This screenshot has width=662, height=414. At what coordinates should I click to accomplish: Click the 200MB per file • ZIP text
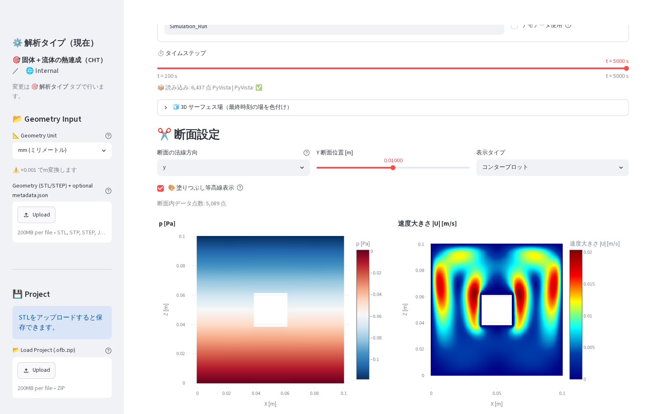point(41,388)
